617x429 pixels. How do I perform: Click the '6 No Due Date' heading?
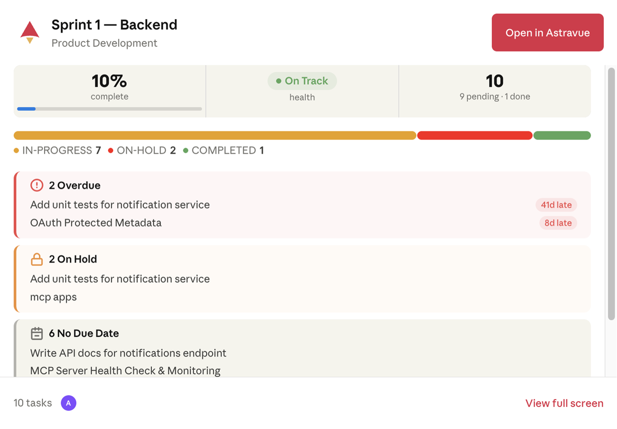84,333
